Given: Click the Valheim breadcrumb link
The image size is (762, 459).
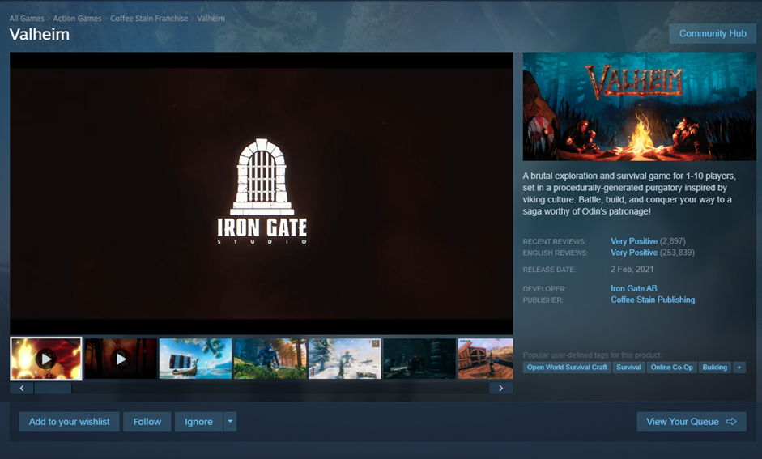Looking at the screenshot, I should point(211,19).
